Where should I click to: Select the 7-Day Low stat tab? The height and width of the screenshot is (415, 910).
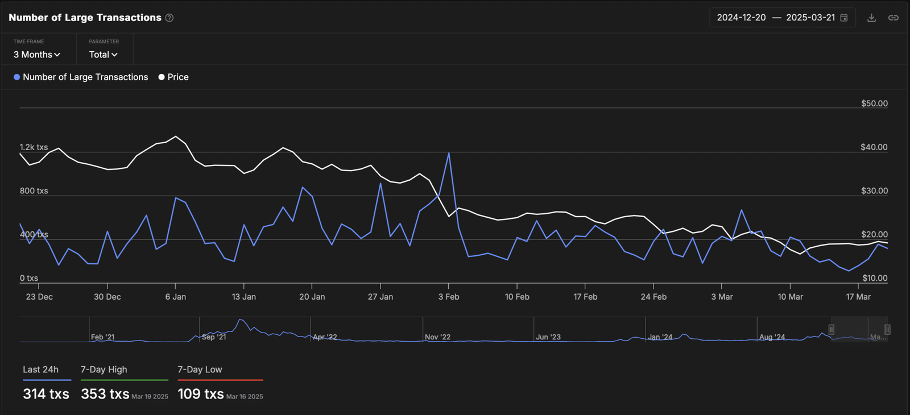click(200, 370)
